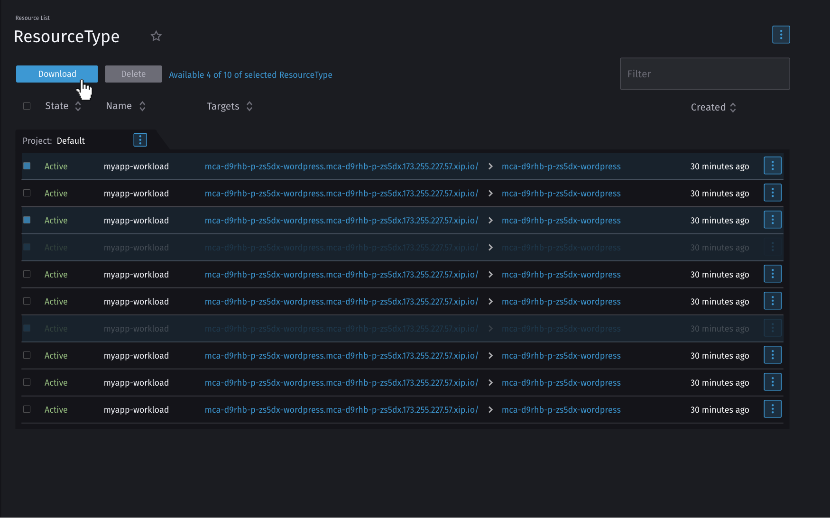Sort the table by the Name column
The height and width of the screenshot is (518, 830).
pyautogui.click(x=142, y=106)
